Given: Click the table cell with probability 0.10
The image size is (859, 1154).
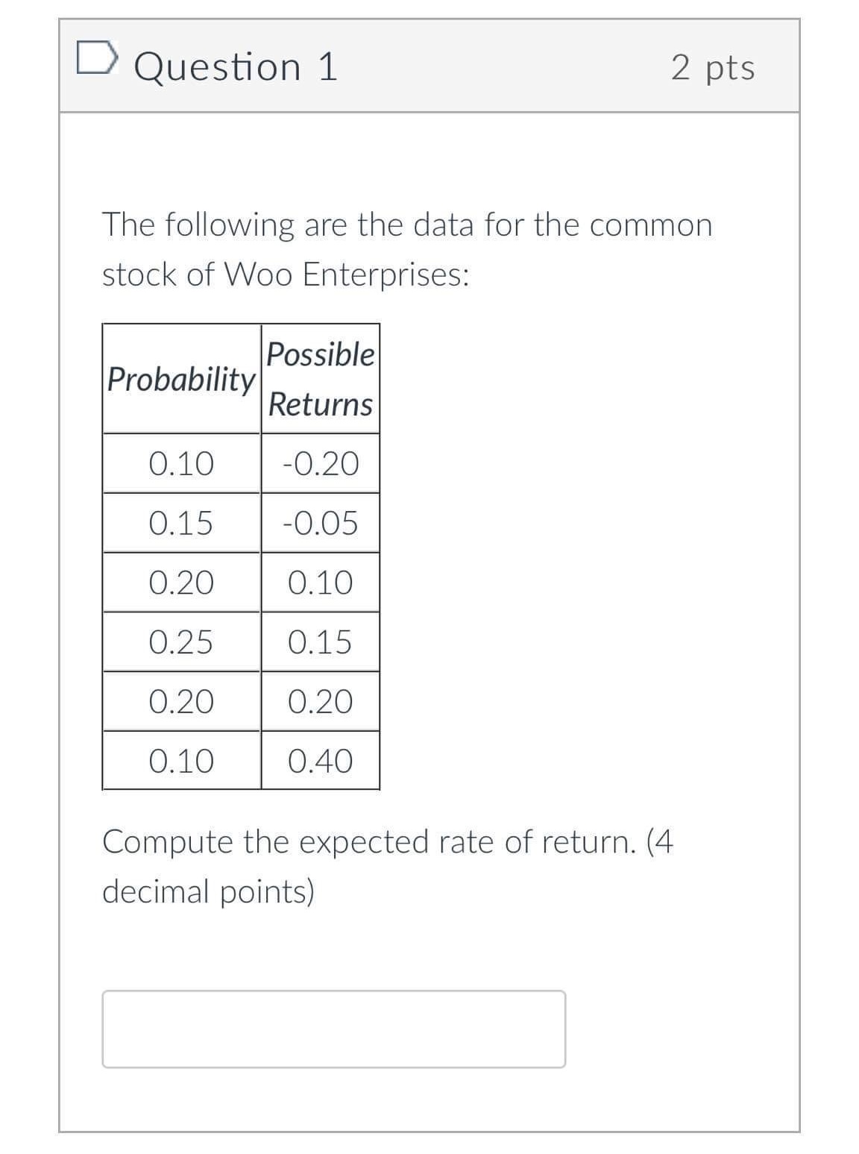Looking at the screenshot, I should pyautogui.click(x=181, y=464).
